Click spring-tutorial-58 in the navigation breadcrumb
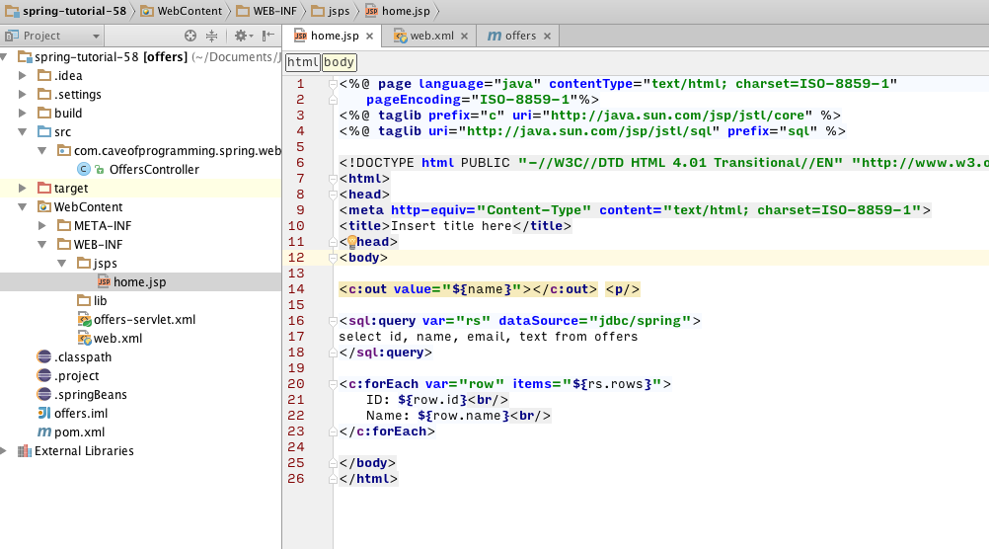Screen dimensions: 989x549 pyautogui.click(x=65, y=11)
